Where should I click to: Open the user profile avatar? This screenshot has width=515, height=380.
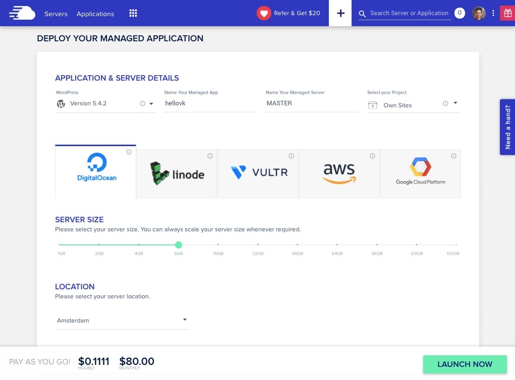click(x=479, y=13)
